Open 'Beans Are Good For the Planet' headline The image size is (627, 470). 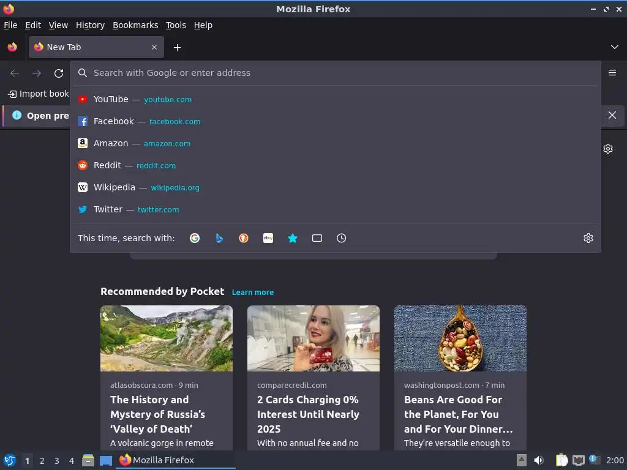pos(458,414)
